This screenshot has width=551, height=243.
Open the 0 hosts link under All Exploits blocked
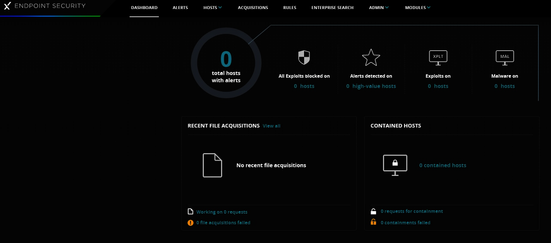pyautogui.click(x=304, y=86)
